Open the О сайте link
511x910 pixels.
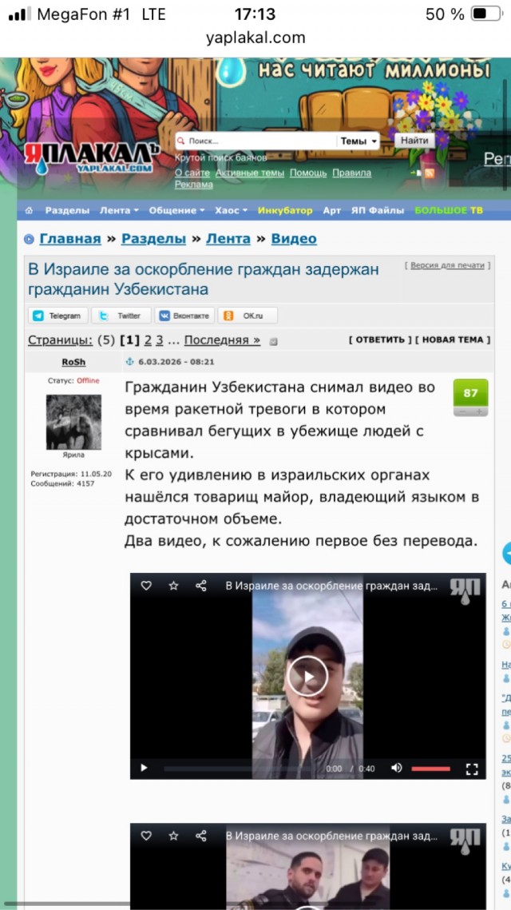pyautogui.click(x=192, y=173)
